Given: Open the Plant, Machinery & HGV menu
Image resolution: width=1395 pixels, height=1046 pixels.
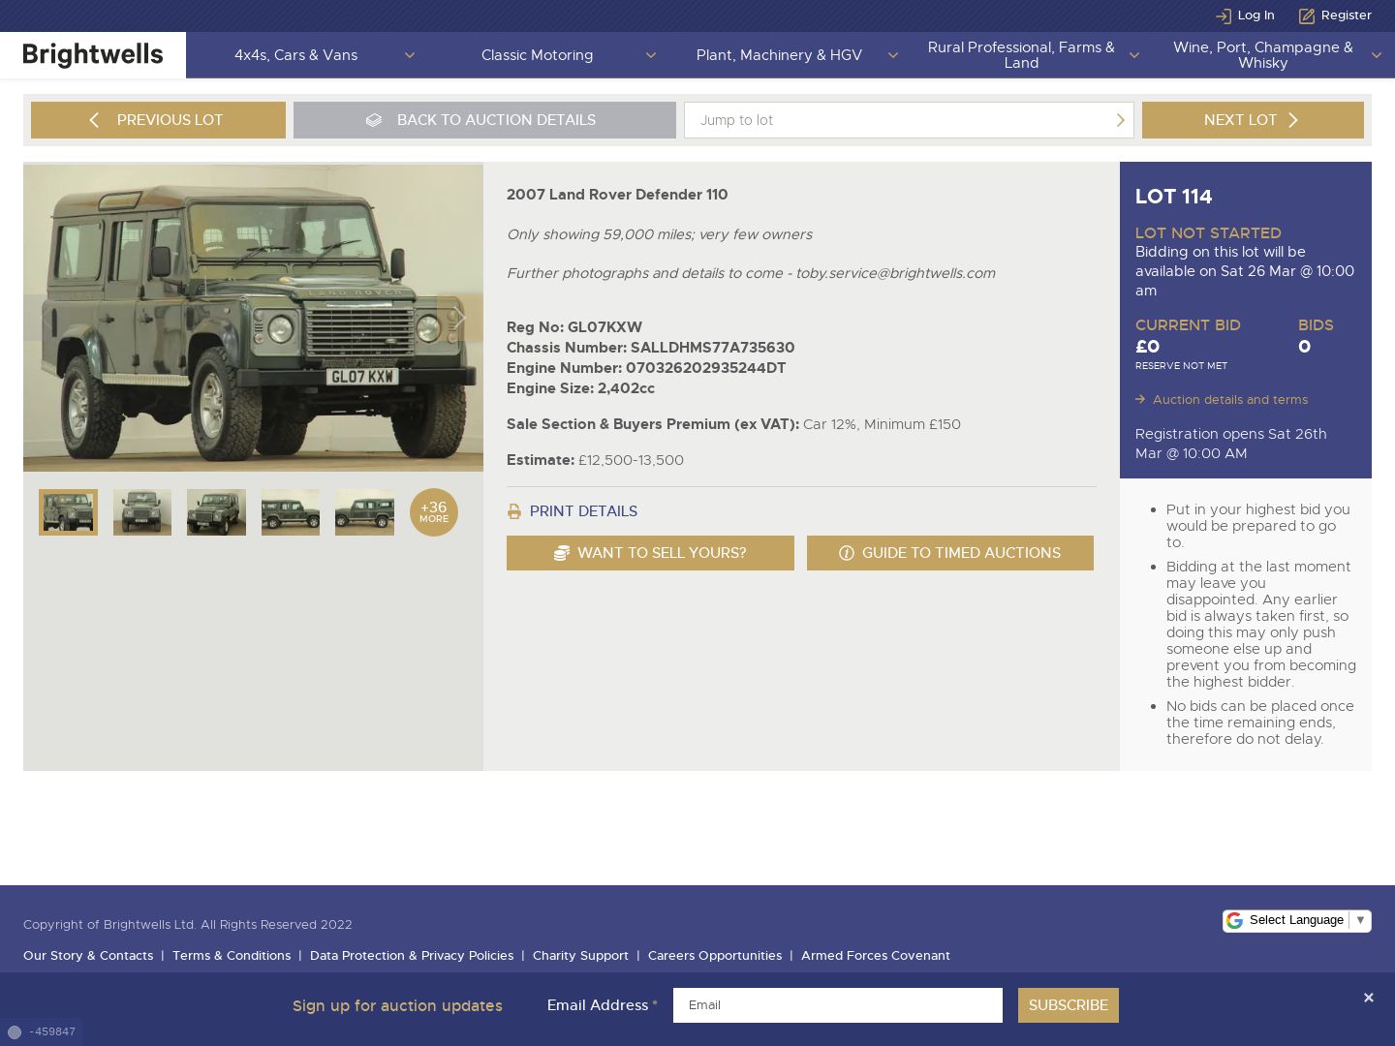Looking at the screenshot, I should click(x=779, y=55).
